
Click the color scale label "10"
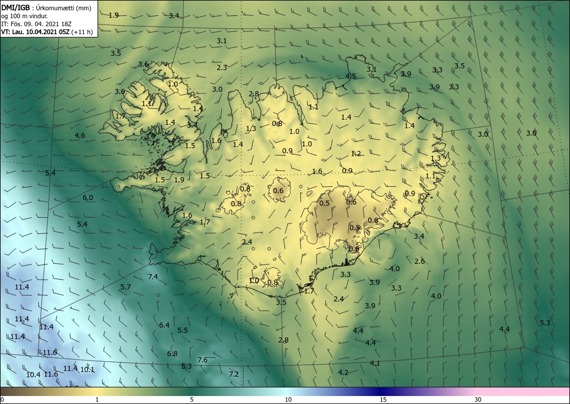[x=288, y=399]
